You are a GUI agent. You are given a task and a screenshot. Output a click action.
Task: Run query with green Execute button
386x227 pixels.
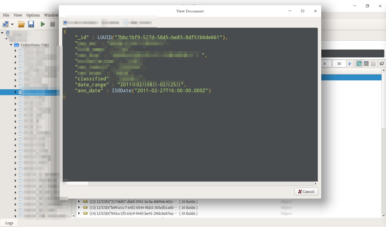click(x=43, y=24)
